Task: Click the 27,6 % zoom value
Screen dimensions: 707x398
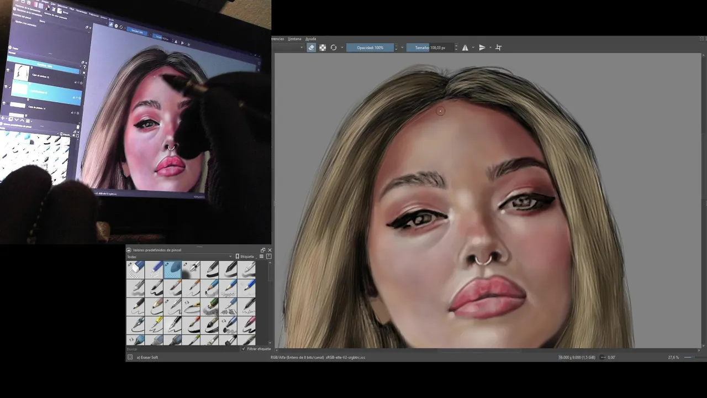Action: 673,358
